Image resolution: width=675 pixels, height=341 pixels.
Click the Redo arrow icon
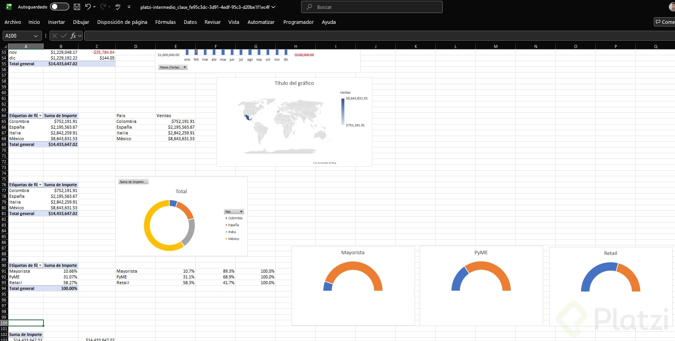point(103,7)
